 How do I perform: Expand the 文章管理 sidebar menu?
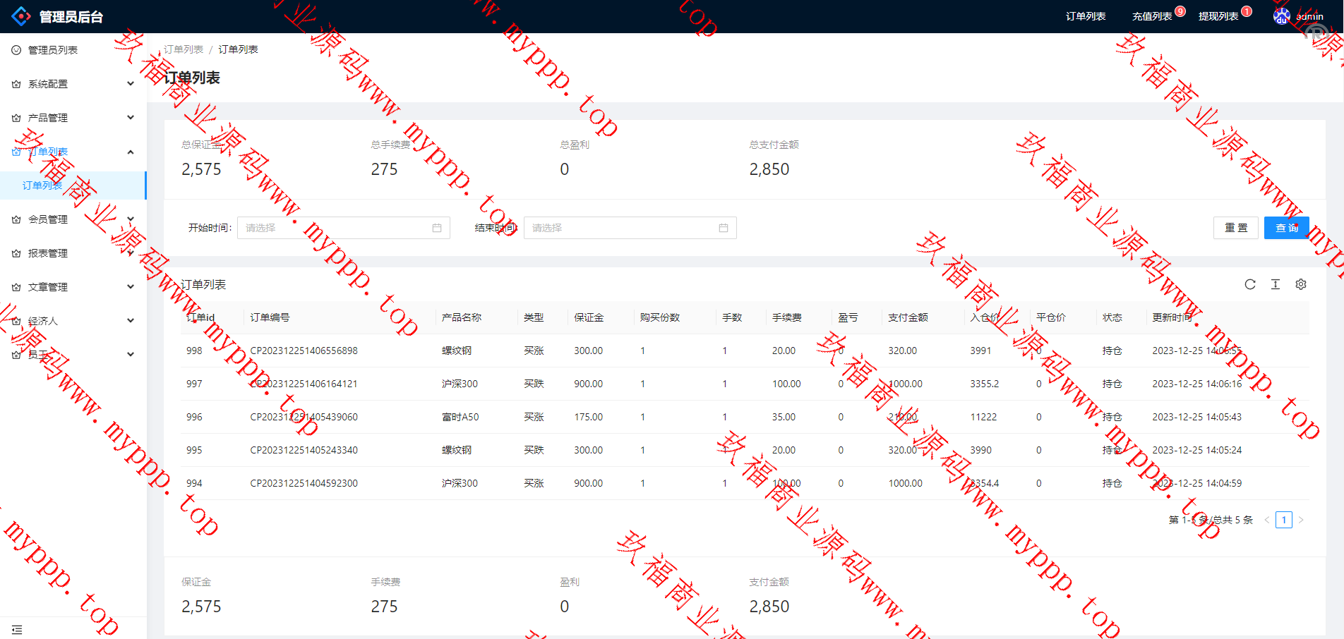73,287
